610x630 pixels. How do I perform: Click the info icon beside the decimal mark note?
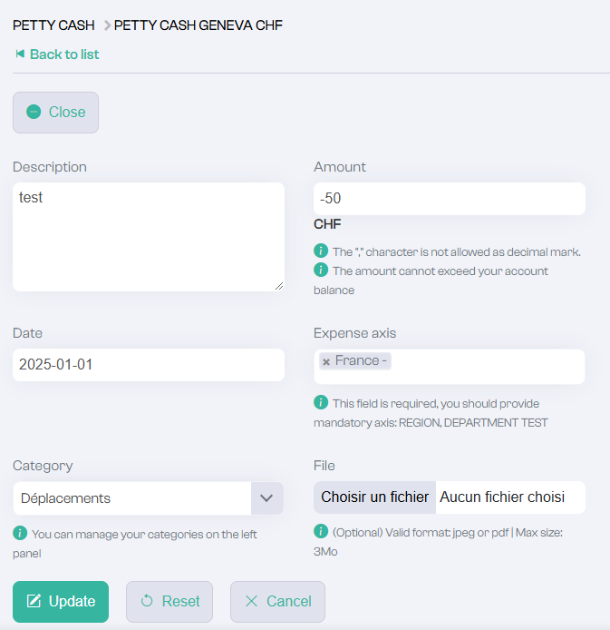tap(321, 251)
